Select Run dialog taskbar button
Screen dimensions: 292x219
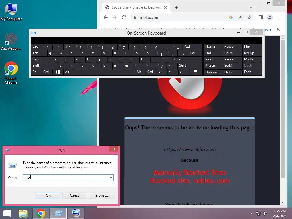58,213
